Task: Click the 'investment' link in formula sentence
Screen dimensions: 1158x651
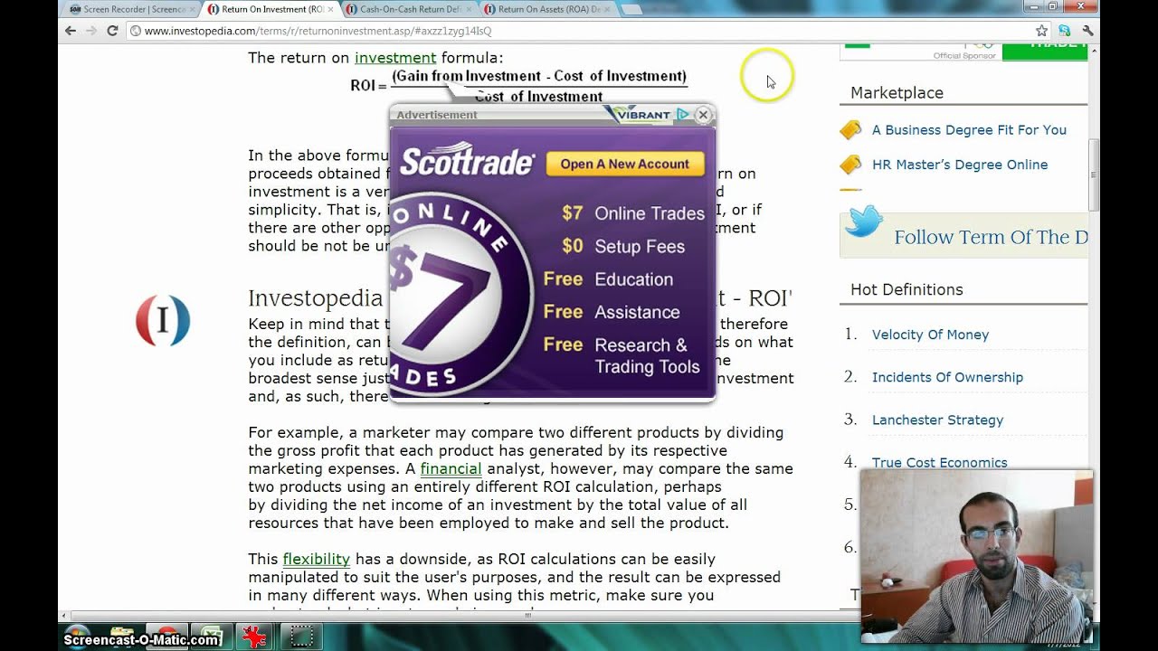Action: pos(395,58)
